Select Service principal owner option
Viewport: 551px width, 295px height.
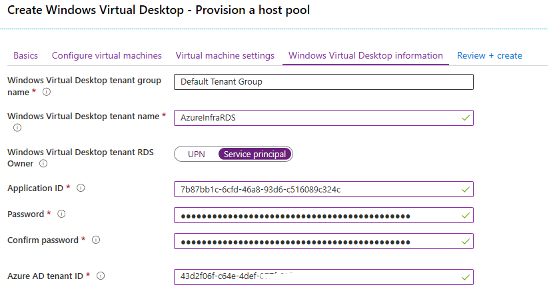click(255, 154)
